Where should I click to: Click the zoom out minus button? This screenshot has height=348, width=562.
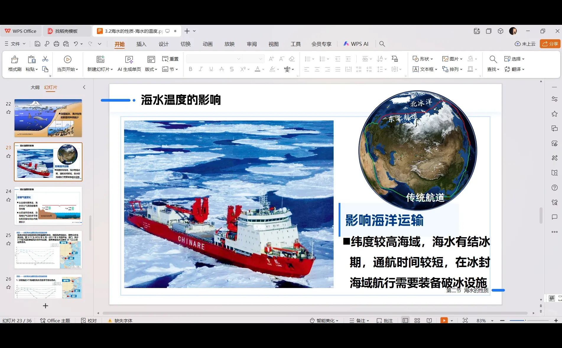(x=502, y=321)
